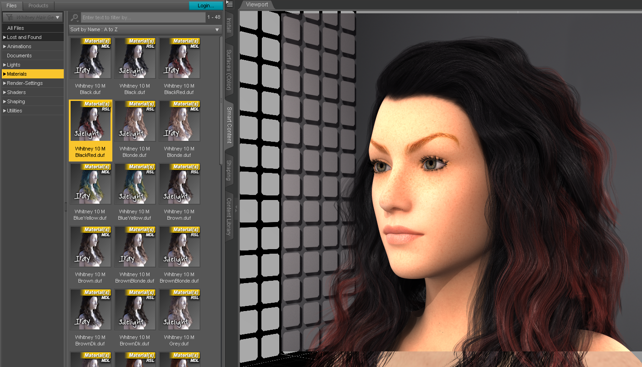The image size is (642, 367).
Task: Open the Content Library side tab
Action: tap(229, 217)
